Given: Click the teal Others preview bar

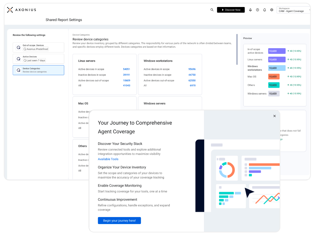Looking at the screenshot, I should [274, 85].
